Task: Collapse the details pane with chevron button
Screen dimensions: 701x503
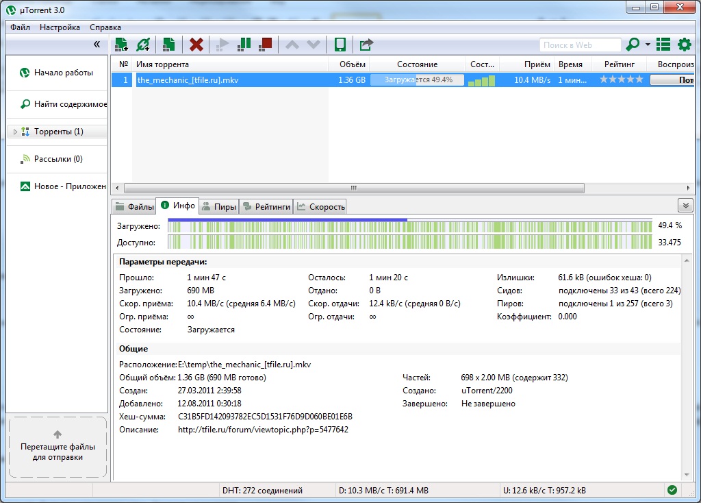Action: pyautogui.click(x=685, y=206)
